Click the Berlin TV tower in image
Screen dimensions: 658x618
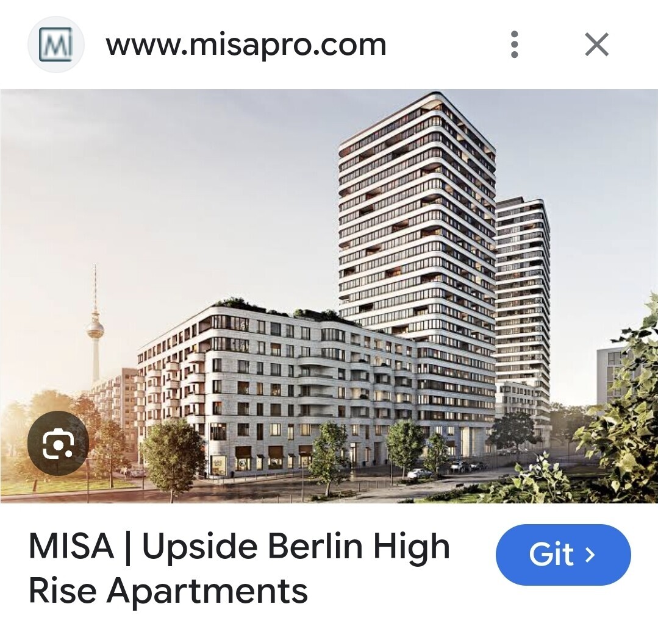coord(94,327)
